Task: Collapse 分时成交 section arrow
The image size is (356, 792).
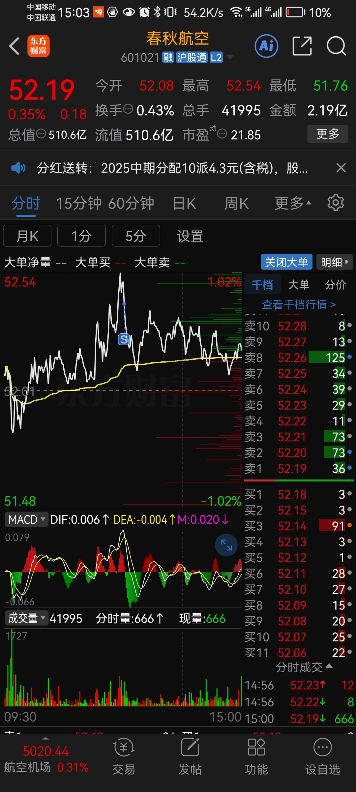Action: (329, 666)
